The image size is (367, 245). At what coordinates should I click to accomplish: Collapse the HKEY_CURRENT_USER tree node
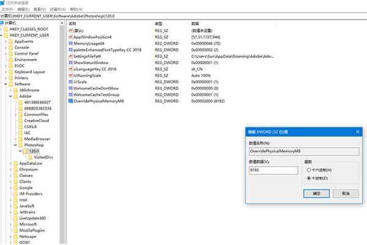1,35
